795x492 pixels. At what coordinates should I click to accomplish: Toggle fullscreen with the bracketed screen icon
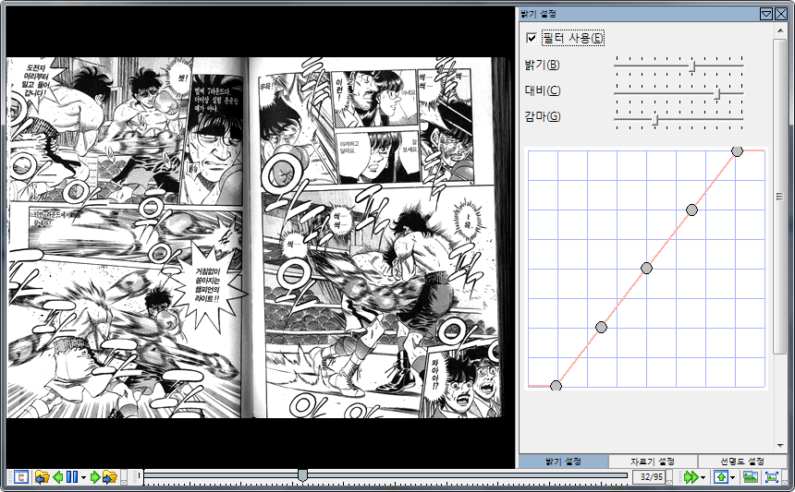pos(772,477)
